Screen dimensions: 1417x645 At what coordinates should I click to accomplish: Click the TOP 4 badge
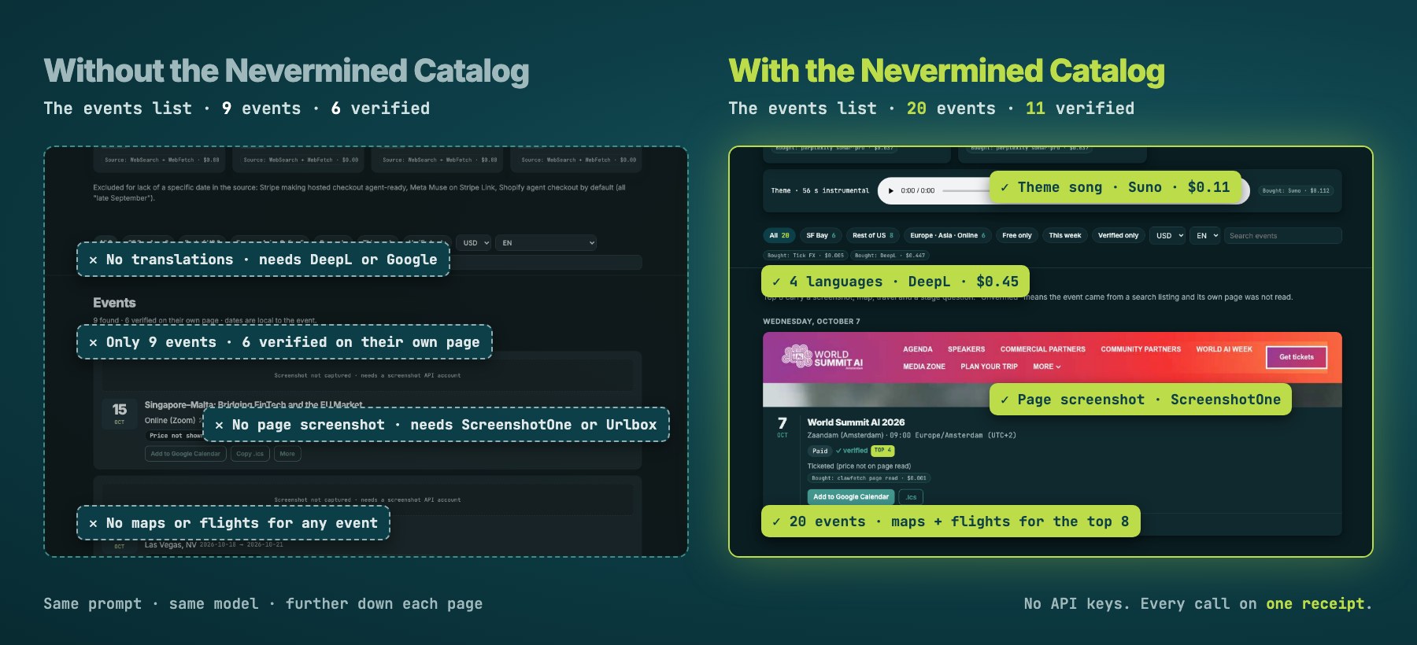(x=883, y=451)
